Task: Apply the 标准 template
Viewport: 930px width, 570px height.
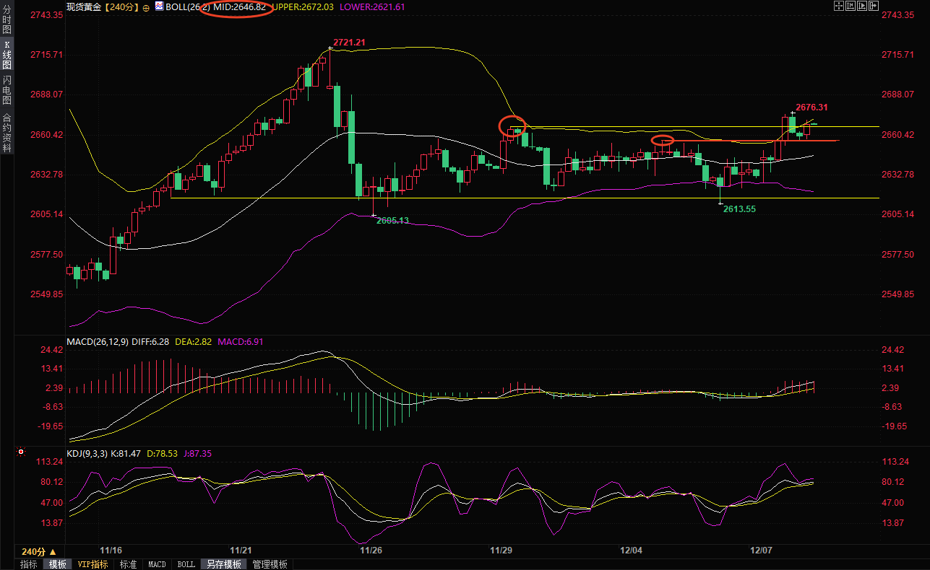Action: 128,564
